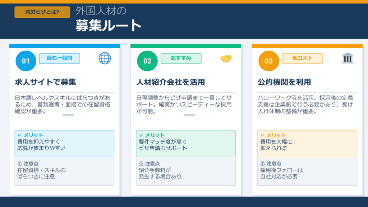This screenshot has height=207, width=368.
Task: Click the 人材紹介会社を活用 heading
Action: pyautogui.click(x=171, y=82)
